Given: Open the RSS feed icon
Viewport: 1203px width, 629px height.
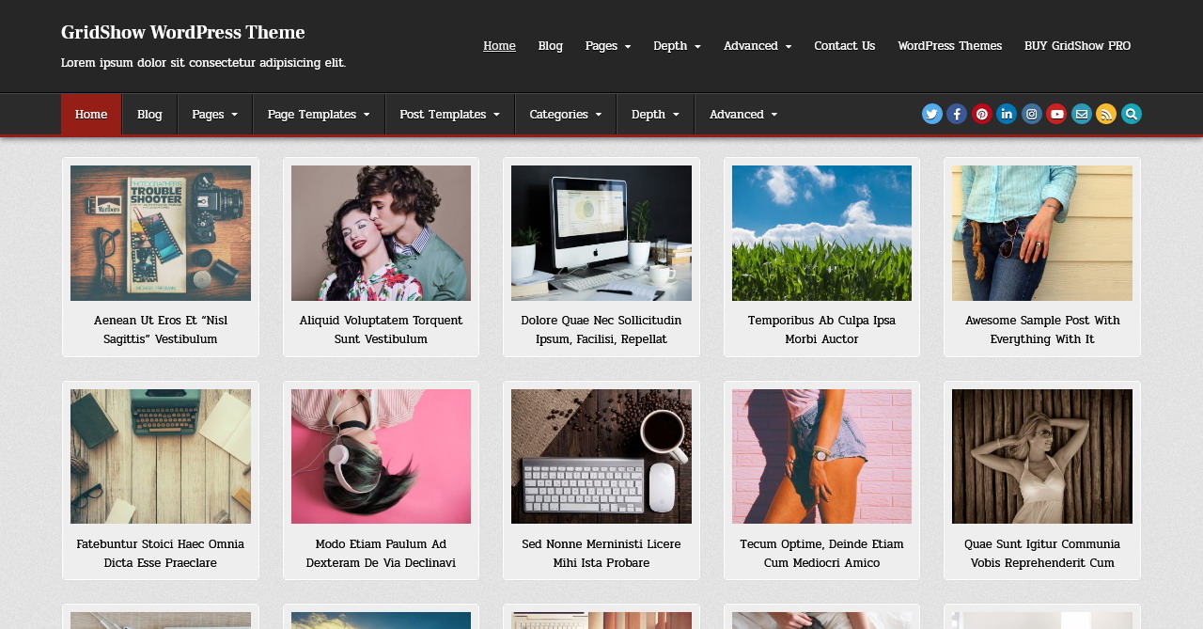Looking at the screenshot, I should point(1106,114).
